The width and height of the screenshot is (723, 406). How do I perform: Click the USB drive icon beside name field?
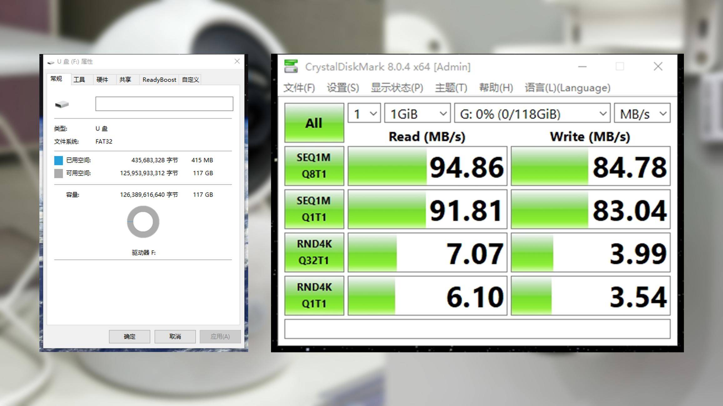coord(62,104)
